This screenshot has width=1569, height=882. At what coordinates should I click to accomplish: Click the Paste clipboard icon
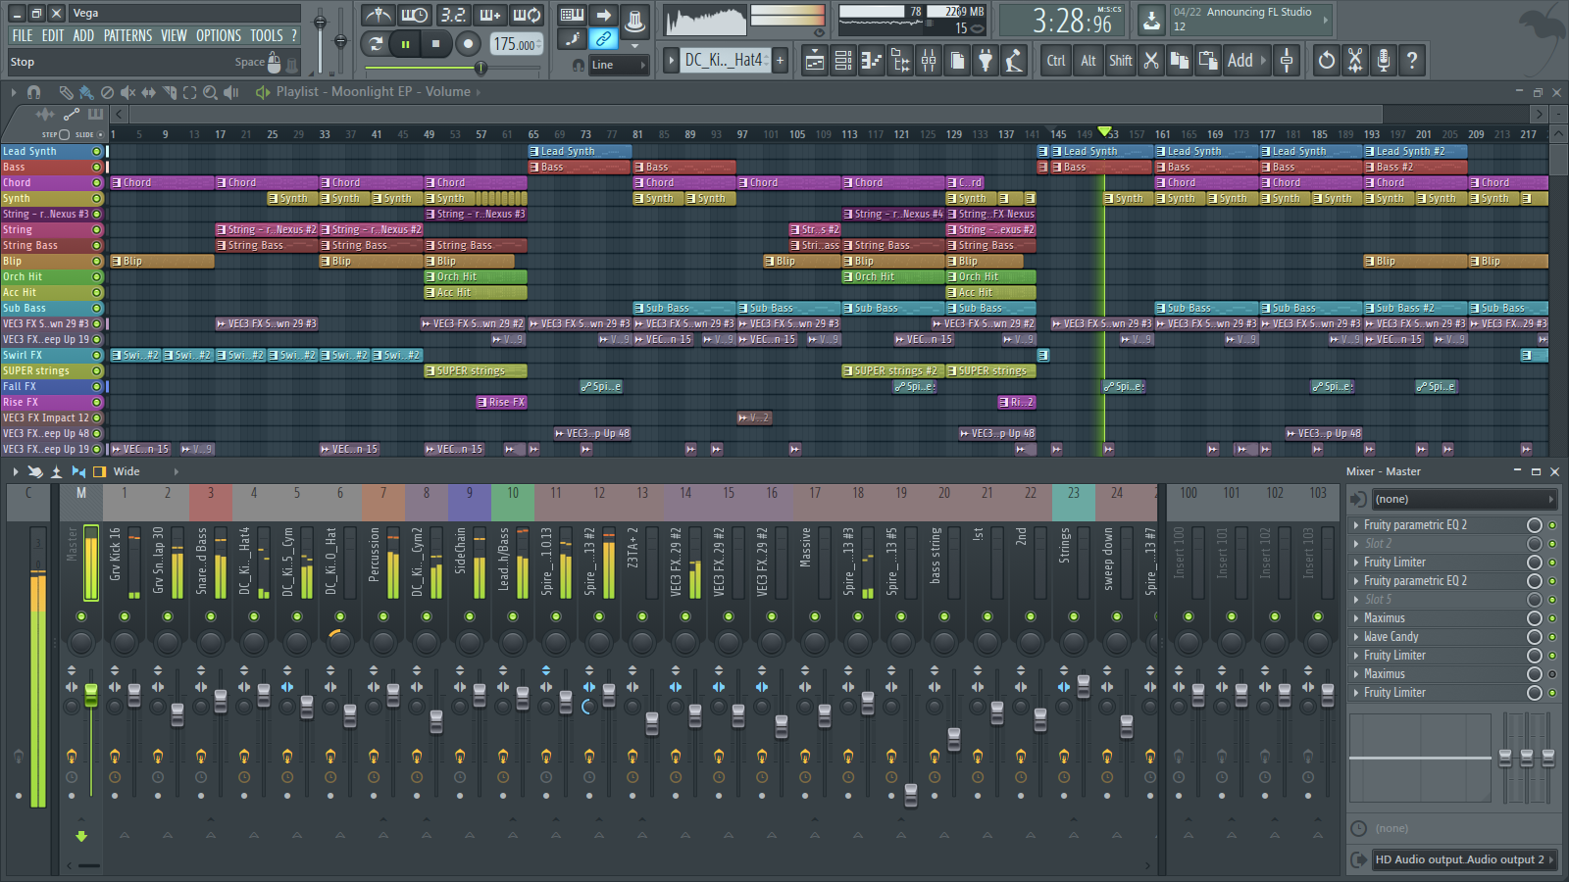(1208, 61)
